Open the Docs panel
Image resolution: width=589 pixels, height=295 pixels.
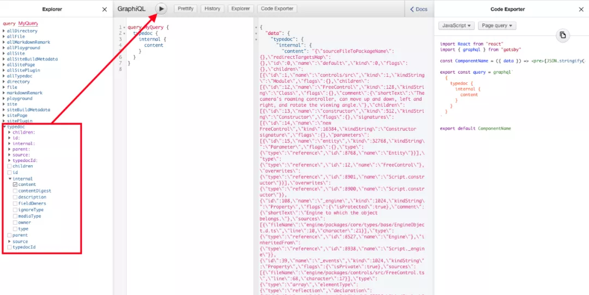(419, 9)
